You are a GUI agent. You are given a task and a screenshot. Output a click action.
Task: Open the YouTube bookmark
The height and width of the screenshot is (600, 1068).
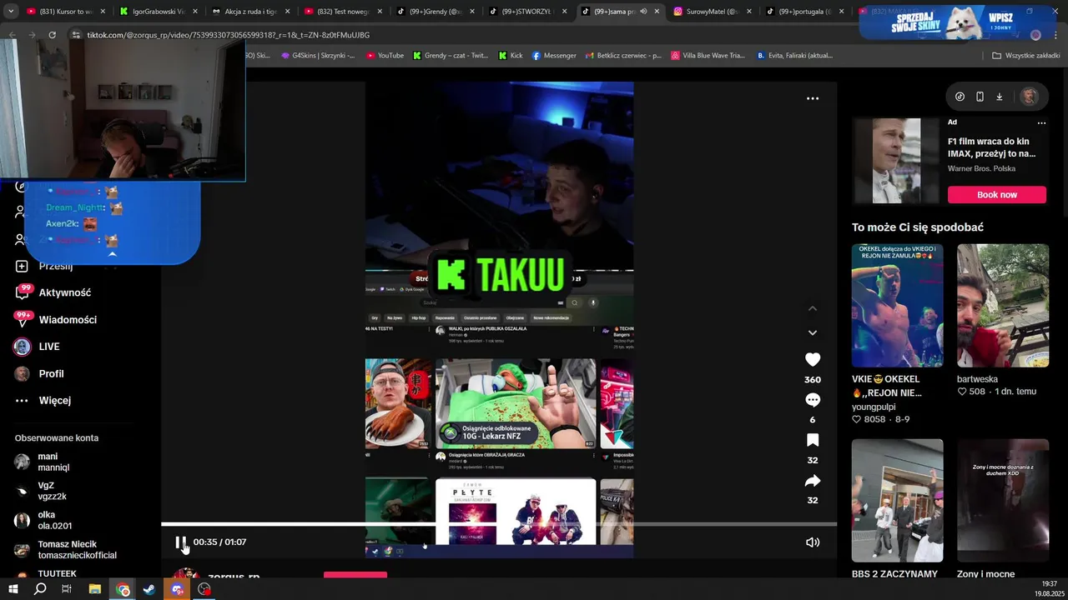(385, 56)
